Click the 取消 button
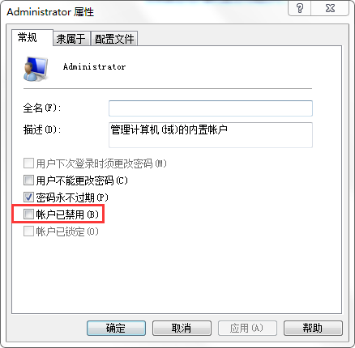 [x=182, y=328]
